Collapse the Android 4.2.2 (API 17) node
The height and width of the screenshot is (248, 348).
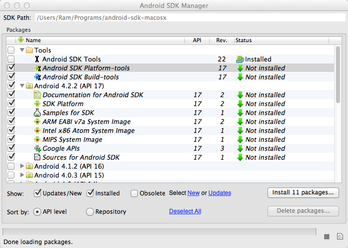pos(22,86)
